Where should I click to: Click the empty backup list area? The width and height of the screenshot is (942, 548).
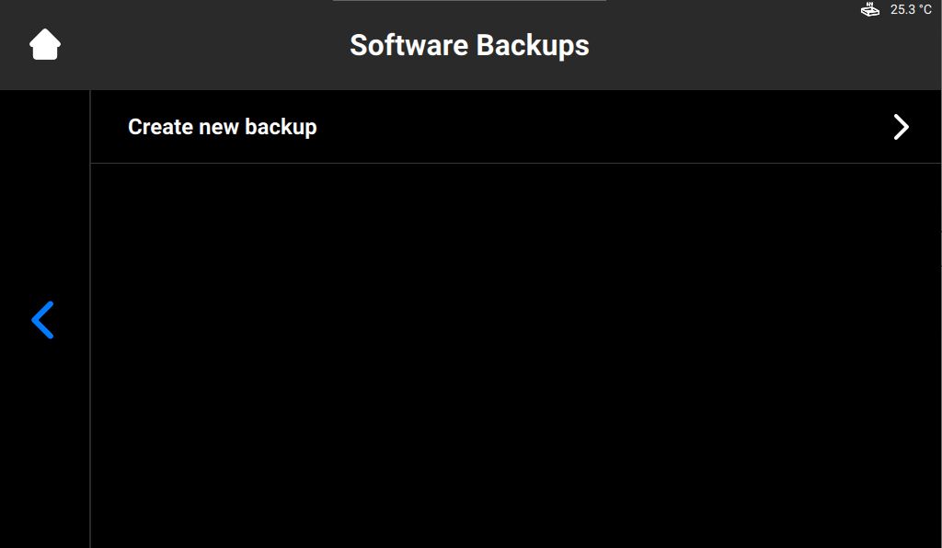(x=516, y=355)
